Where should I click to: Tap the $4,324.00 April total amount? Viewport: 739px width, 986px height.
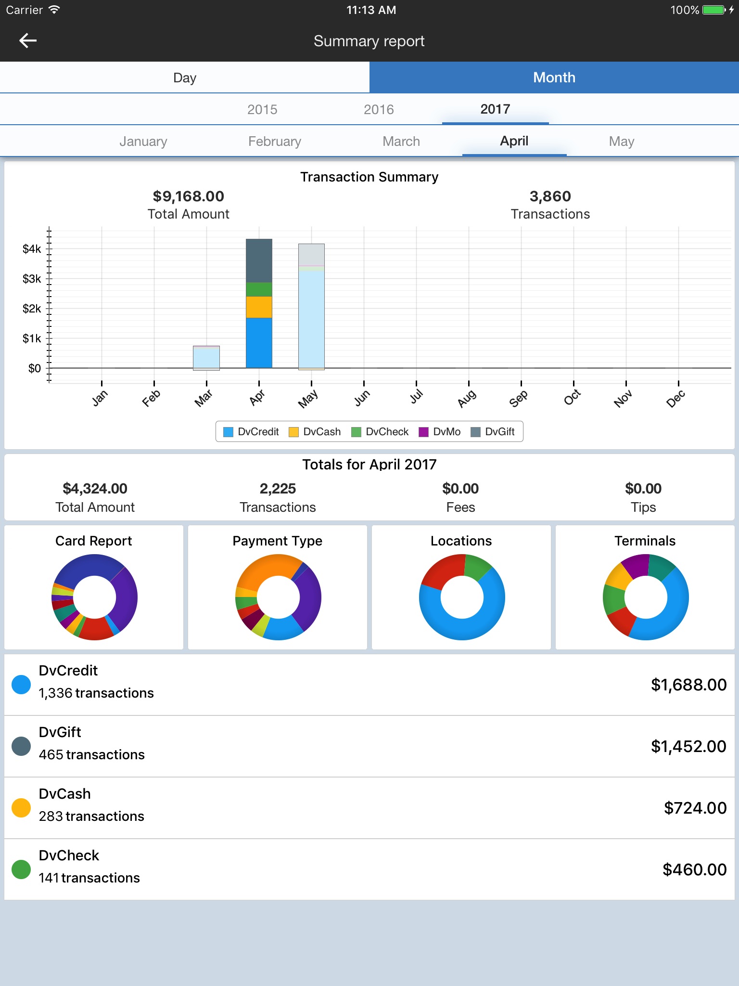tap(95, 489)
